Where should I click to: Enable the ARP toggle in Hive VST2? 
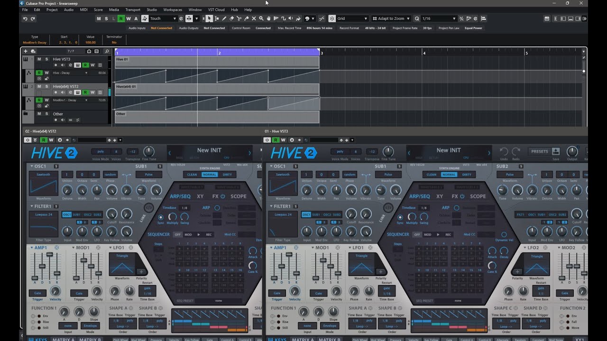tap(217, 207)
